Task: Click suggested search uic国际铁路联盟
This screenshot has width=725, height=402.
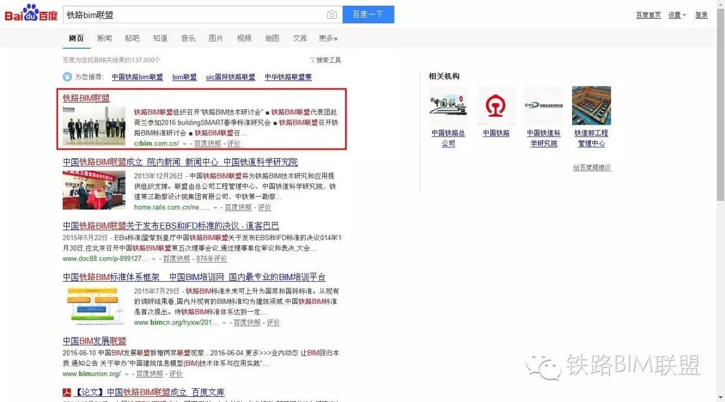Action: click(231, 77)
